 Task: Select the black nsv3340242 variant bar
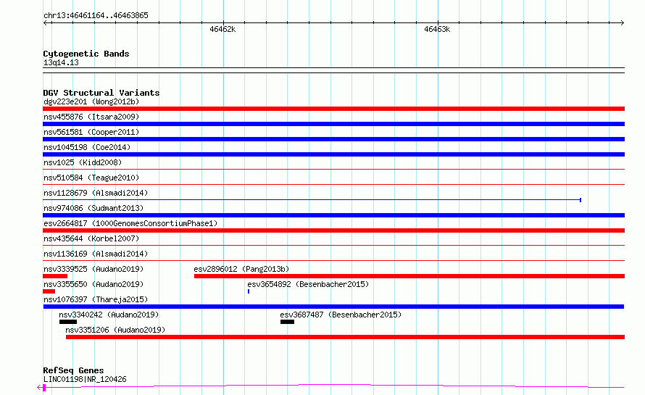(68, 322)
